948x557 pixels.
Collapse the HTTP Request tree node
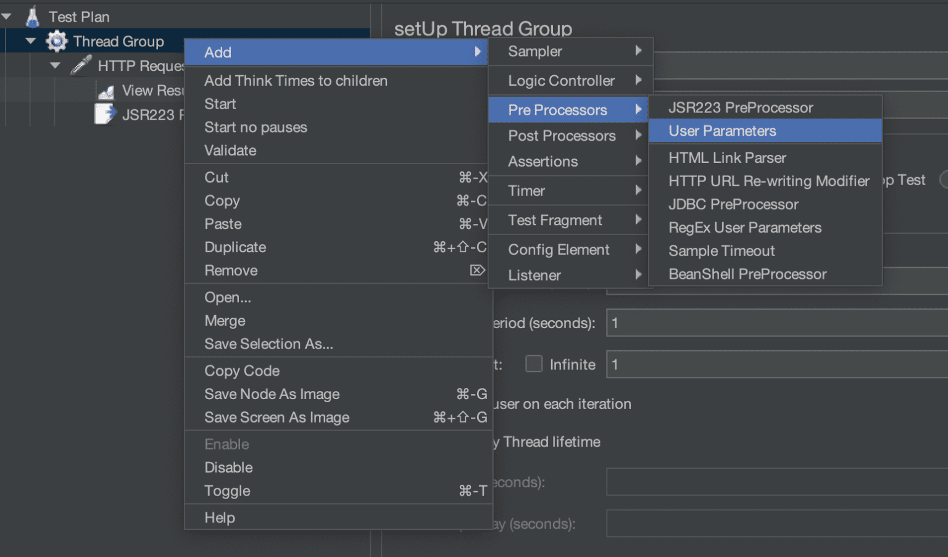(56, 65)
